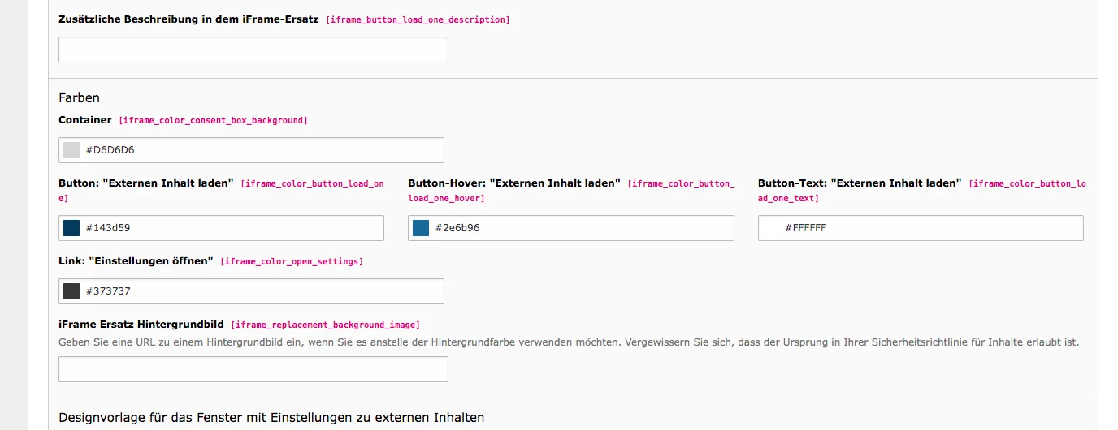
Task: Click the "iFrame Ersatz Hintergrundbild" label
Action: tap(141, 325)
